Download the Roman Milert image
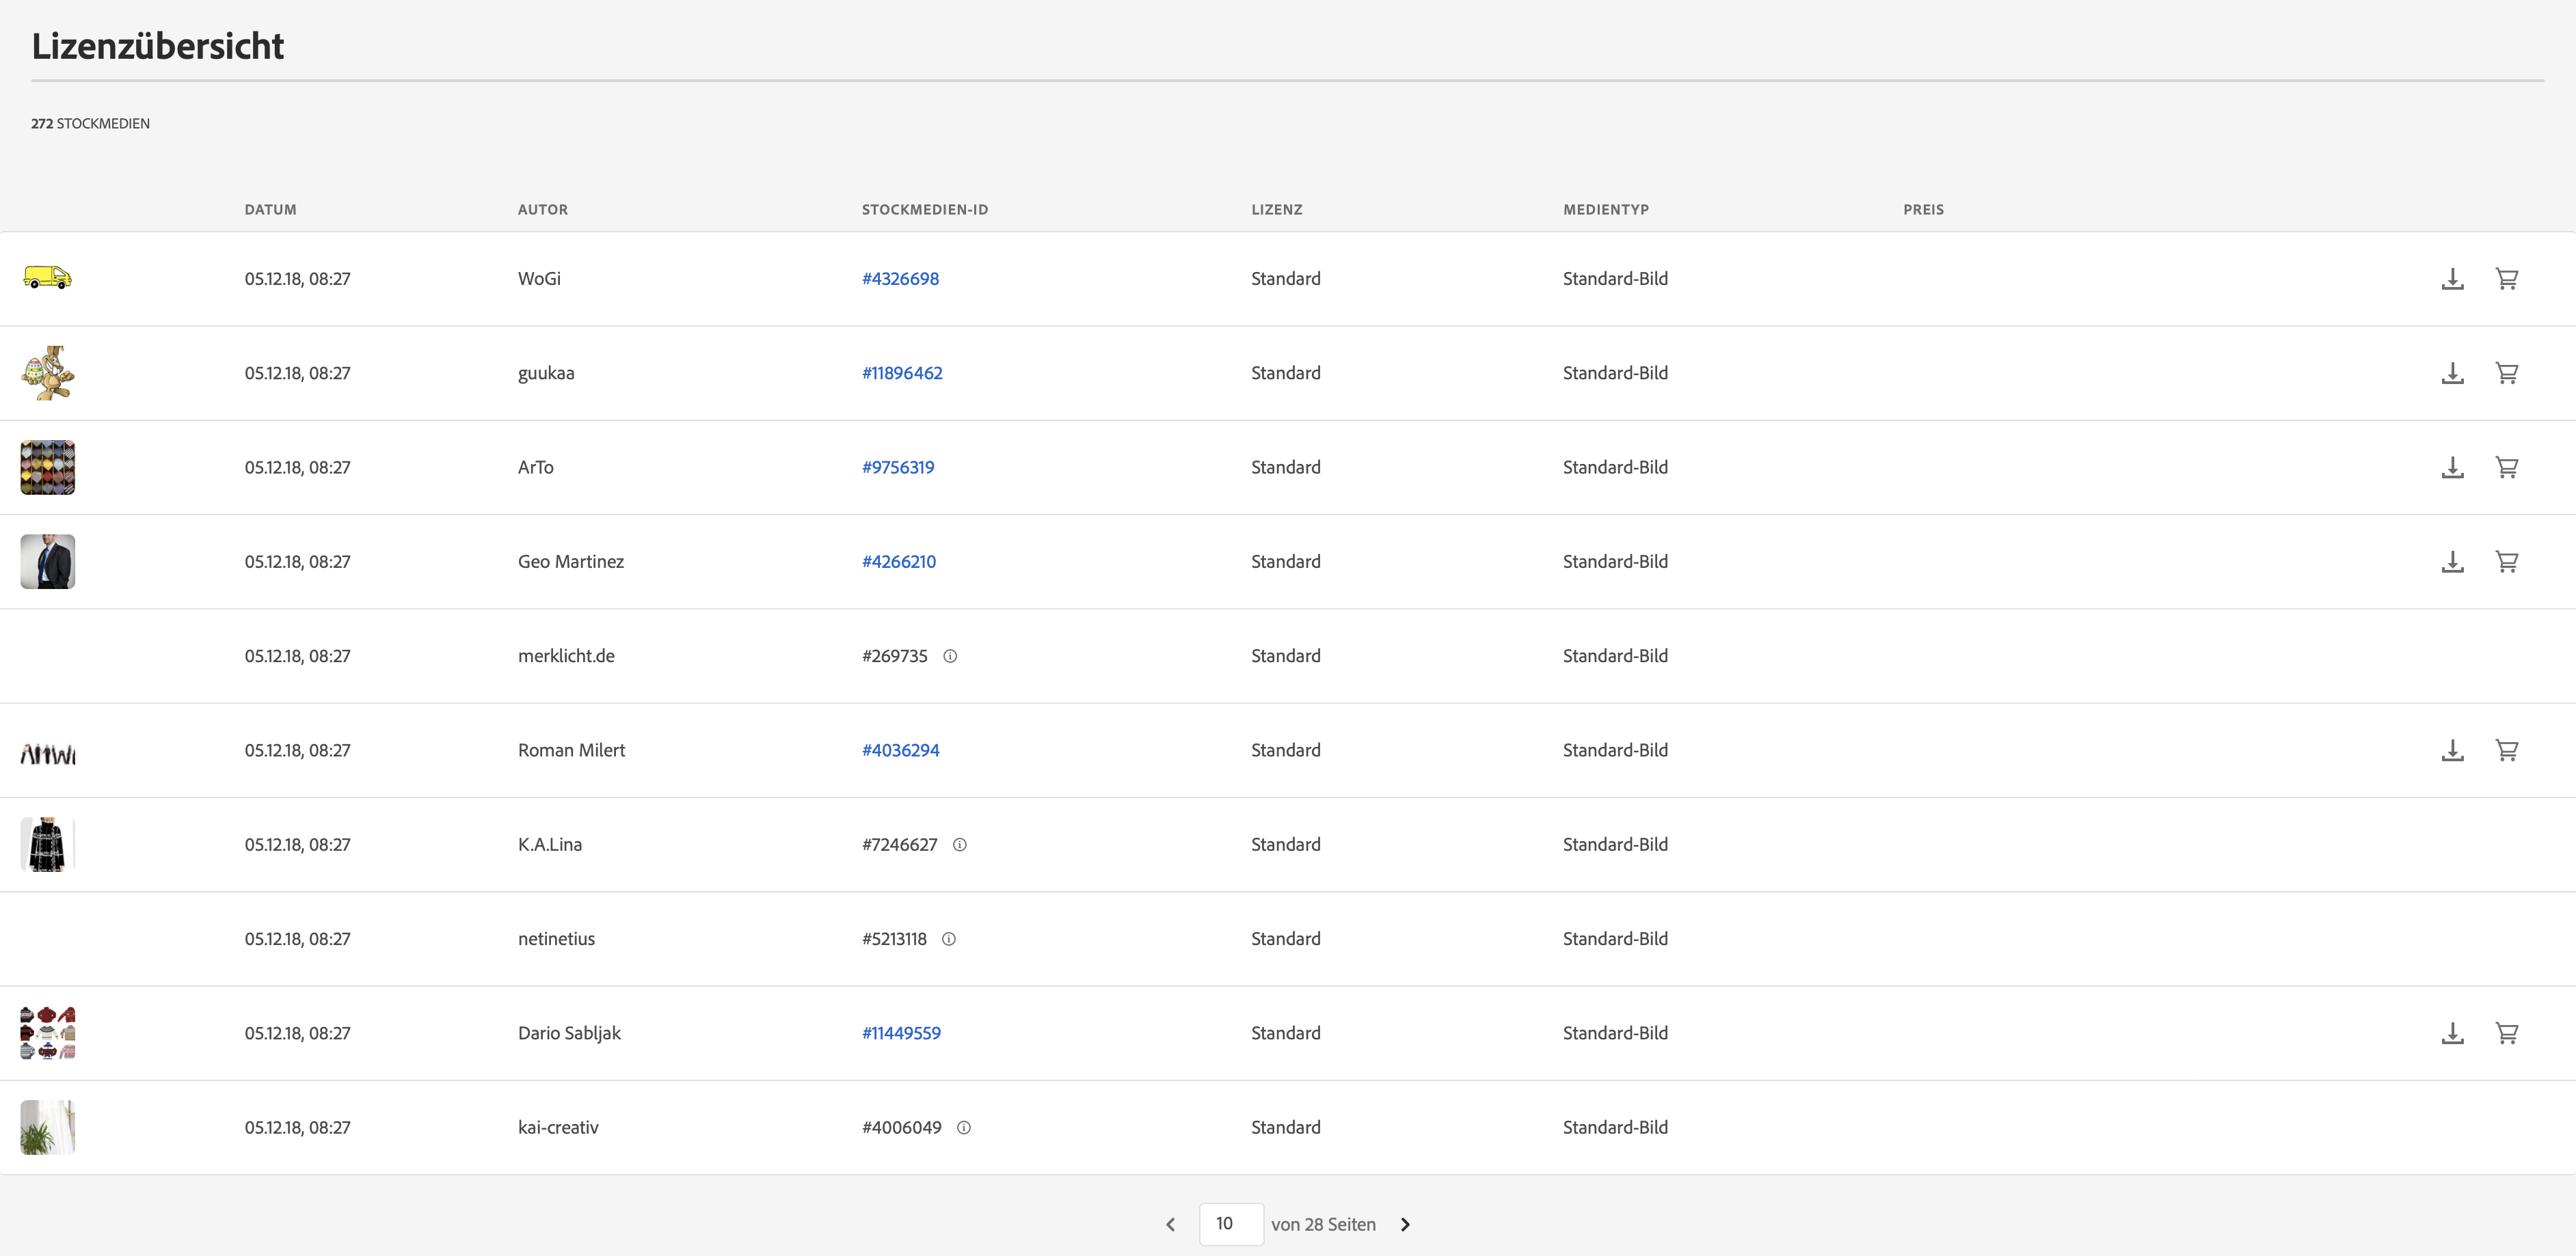 pos(2452,750)
